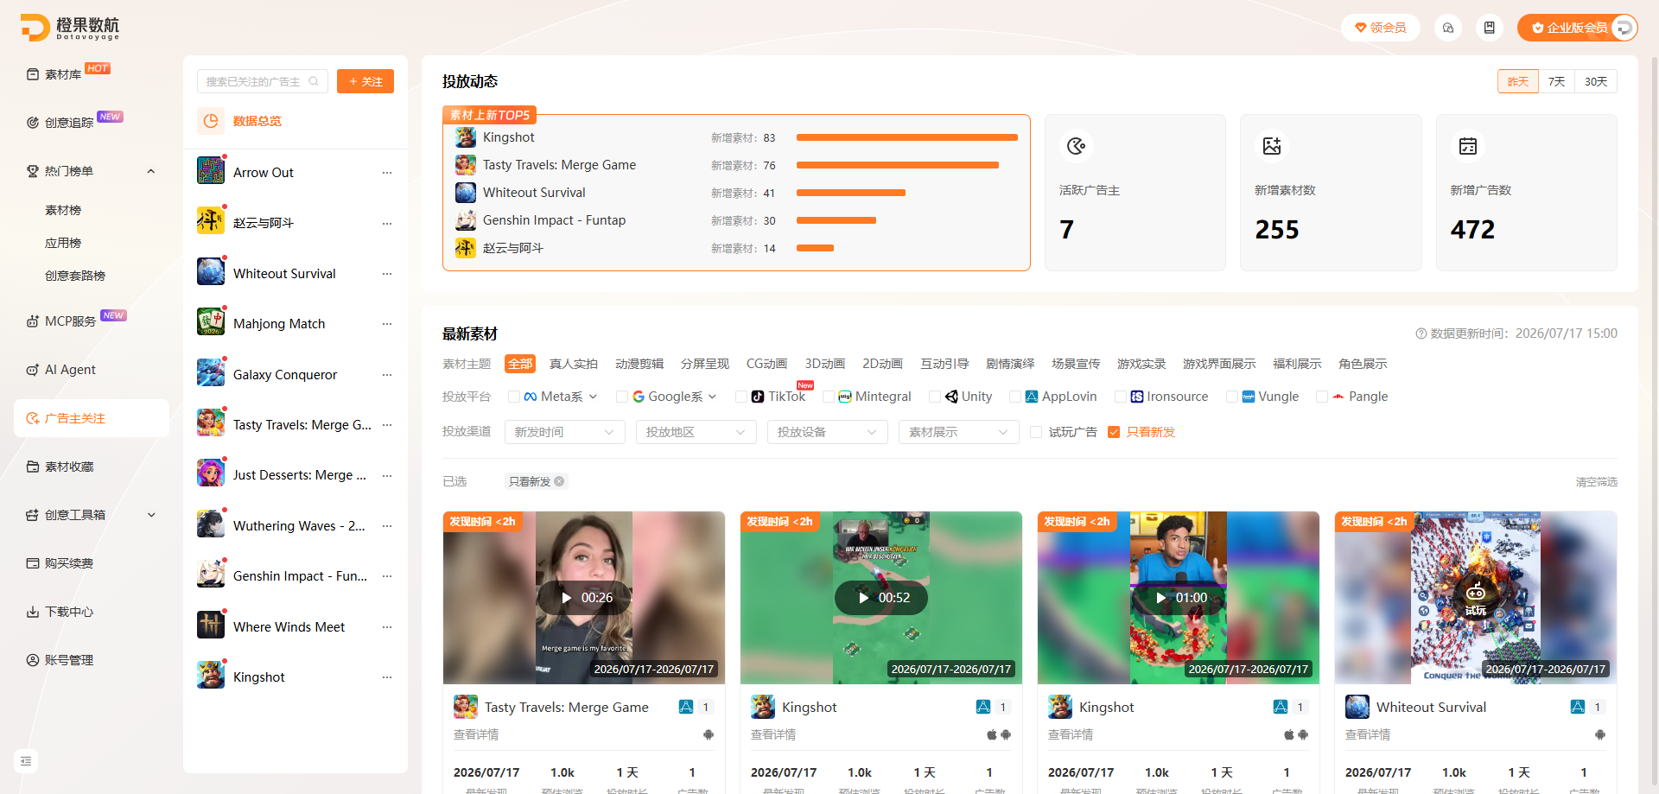The image size is (1659, 794).
Task: Open 下载中心 in the sidebar
Action: coord(68,612)
